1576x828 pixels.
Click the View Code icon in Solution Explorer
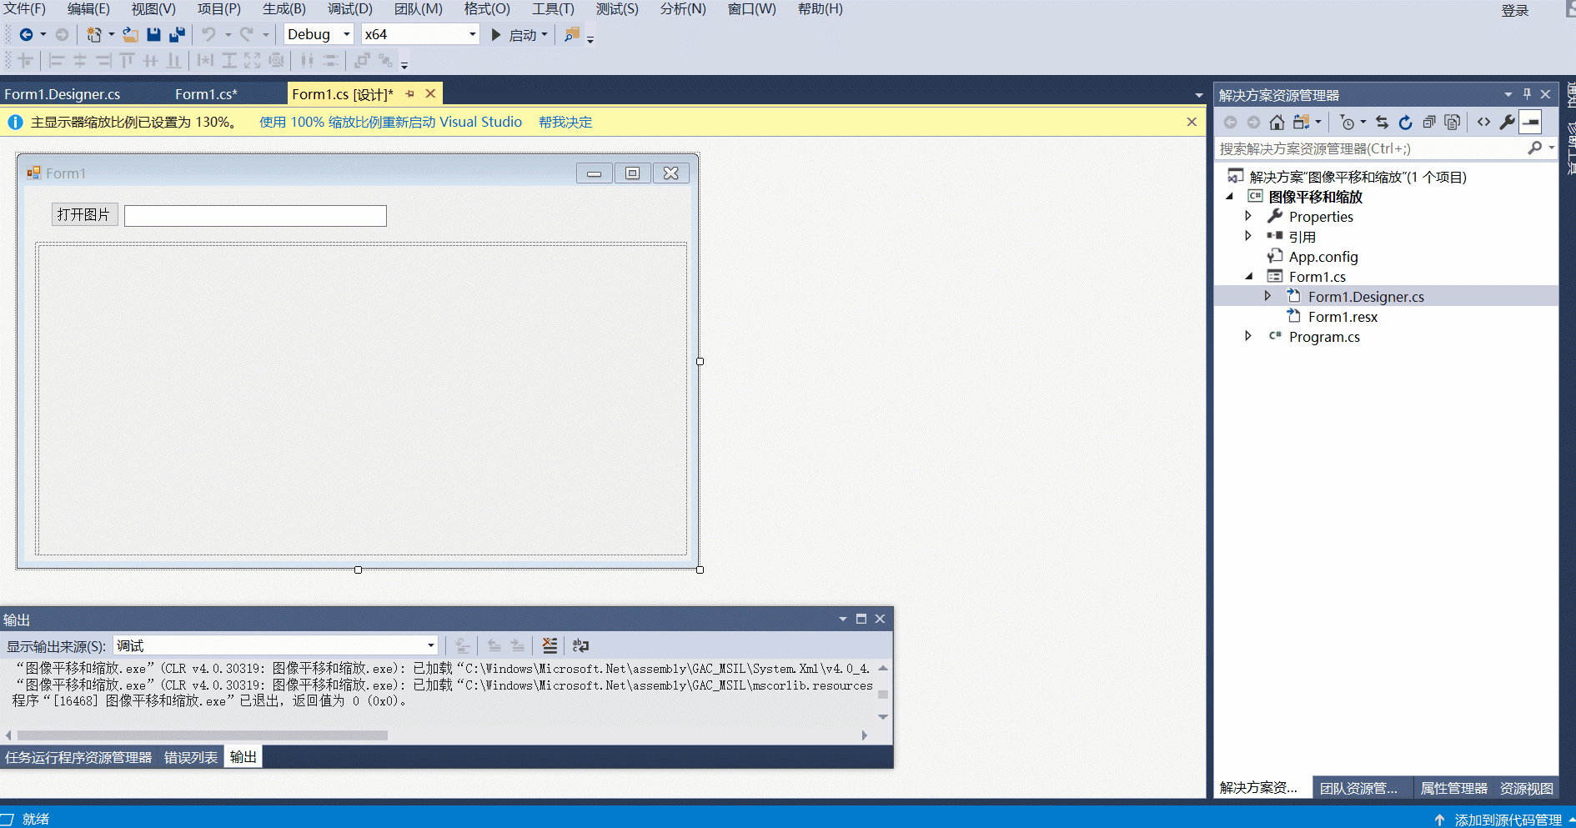click(1483, 123)
